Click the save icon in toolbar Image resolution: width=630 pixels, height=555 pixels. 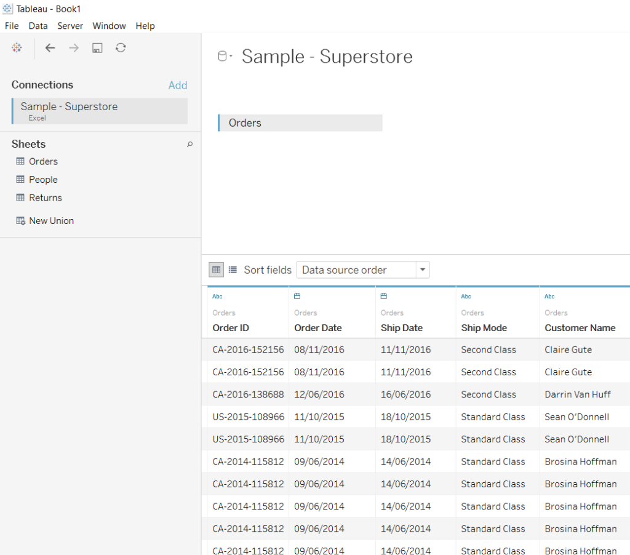pyautogui.click(x=97, y=48)
